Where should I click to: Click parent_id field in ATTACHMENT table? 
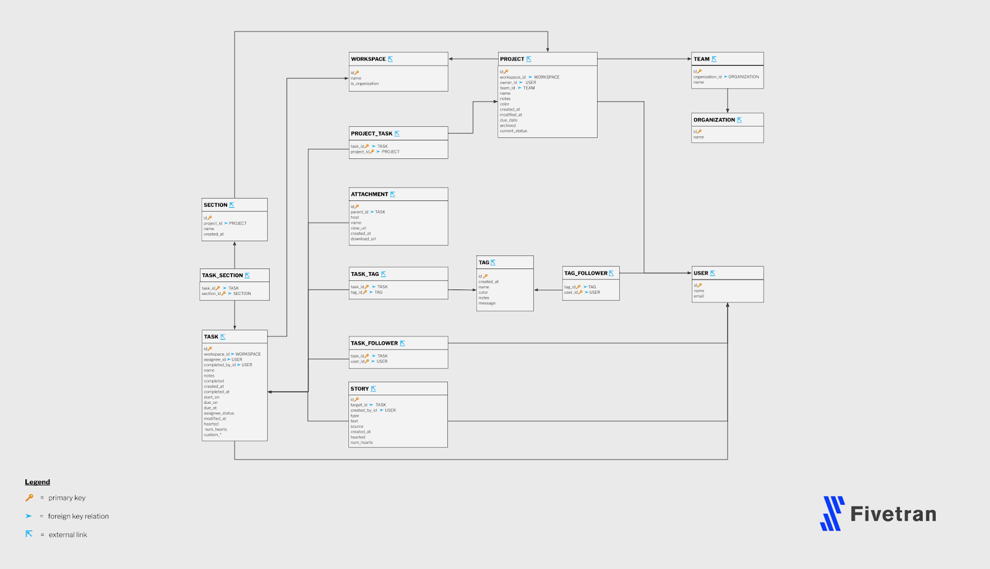[359, 212]
